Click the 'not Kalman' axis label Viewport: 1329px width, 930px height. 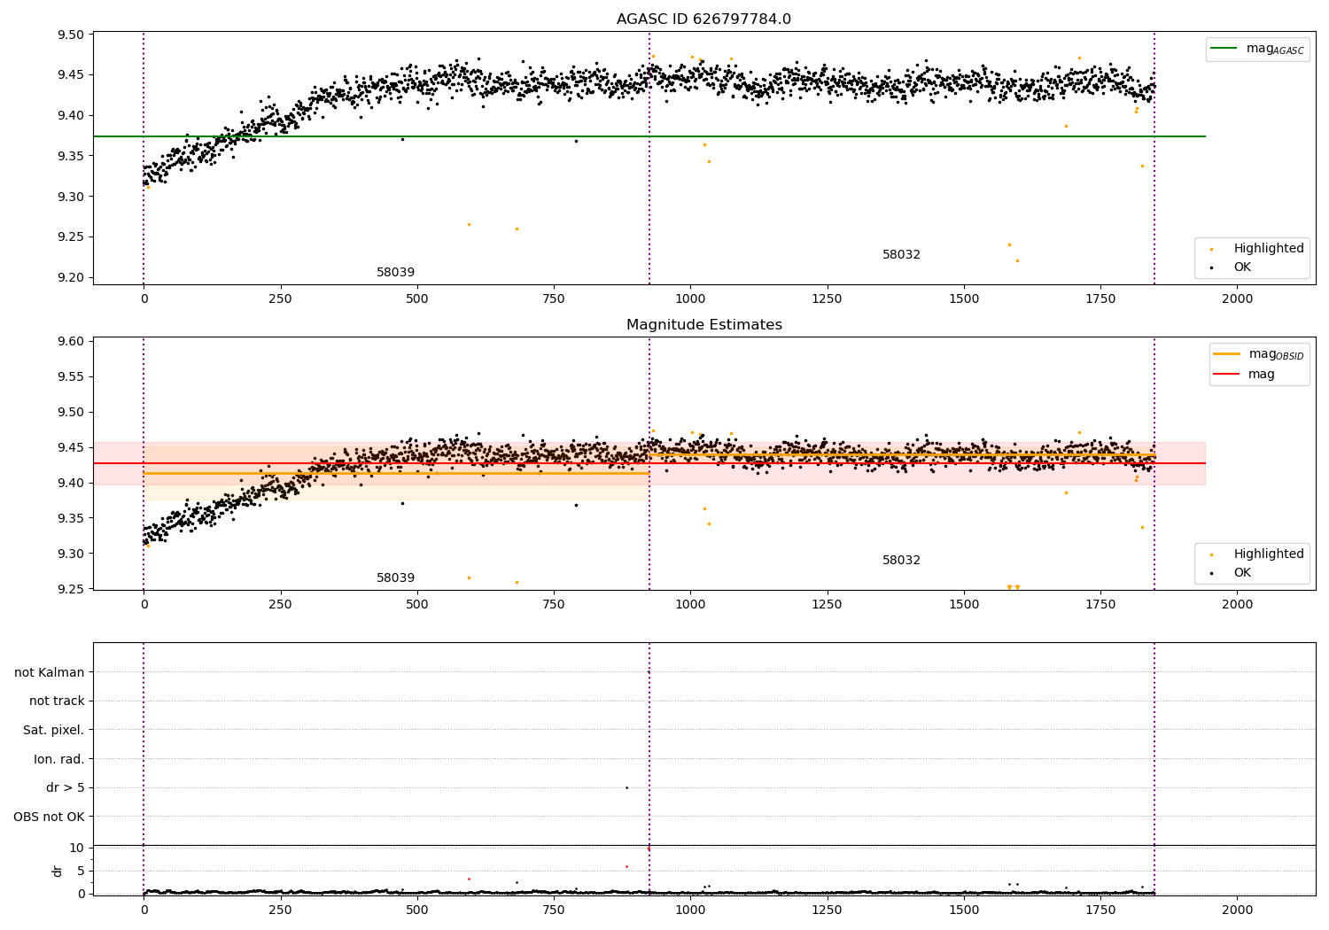50,672
